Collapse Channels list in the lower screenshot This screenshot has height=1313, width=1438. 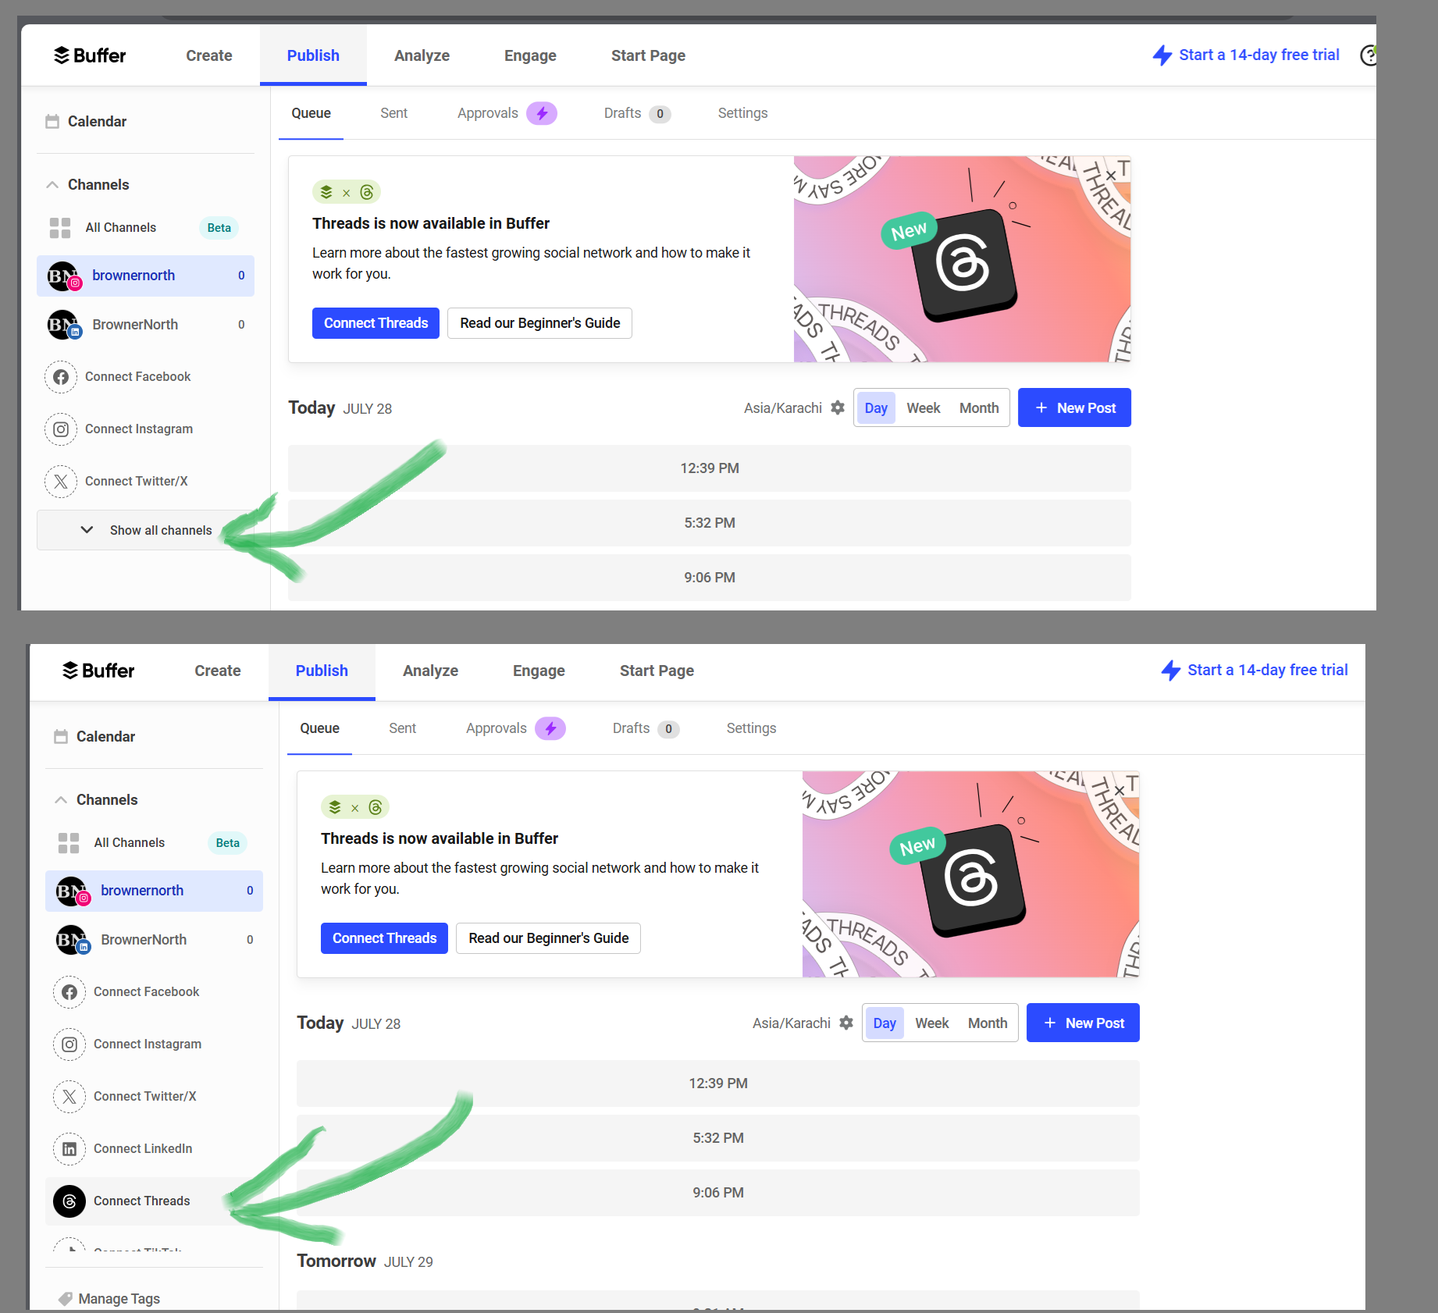(61, 800)
